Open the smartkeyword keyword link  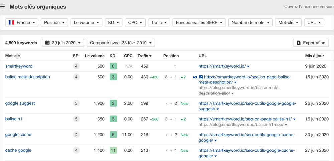click(19, 66)
